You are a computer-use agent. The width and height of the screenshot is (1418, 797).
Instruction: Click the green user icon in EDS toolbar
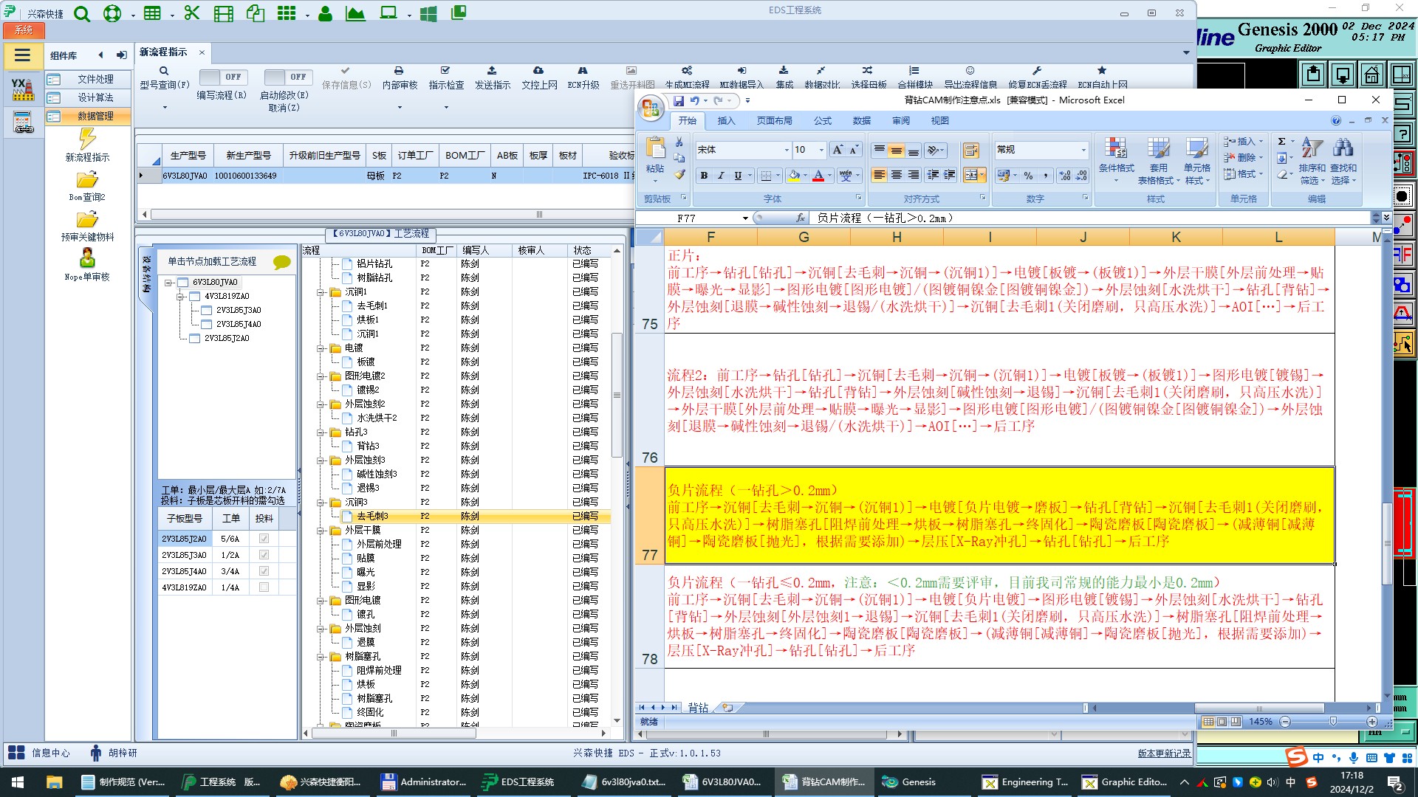(x=325, y=13)
